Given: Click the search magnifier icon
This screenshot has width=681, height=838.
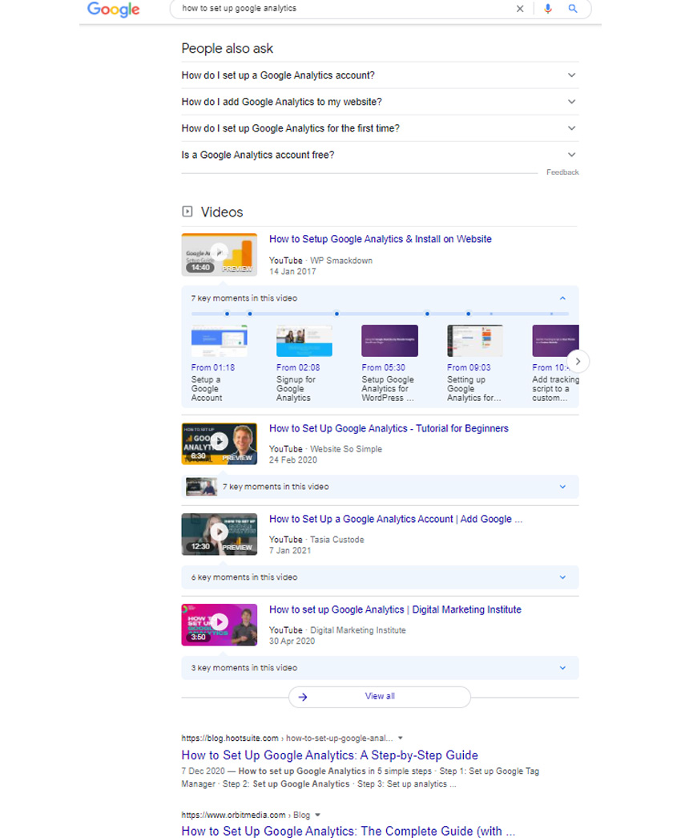Looking at the screenshot, I should click(x=574, y=9).
